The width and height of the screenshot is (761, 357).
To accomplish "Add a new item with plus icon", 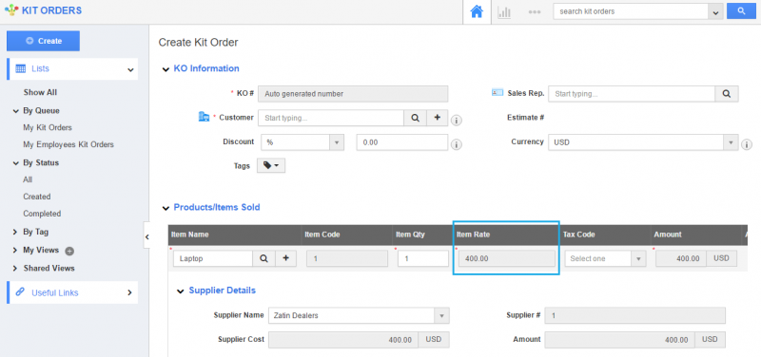I will tap(286, 258).
